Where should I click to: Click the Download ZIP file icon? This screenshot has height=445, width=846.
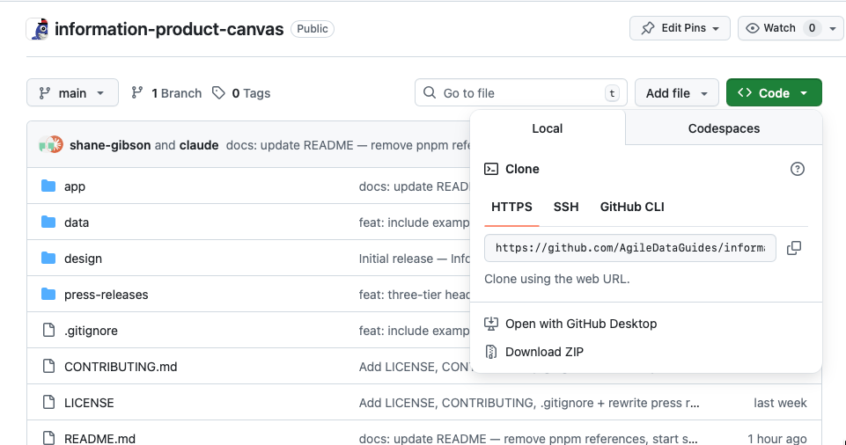tap(491, 352)
